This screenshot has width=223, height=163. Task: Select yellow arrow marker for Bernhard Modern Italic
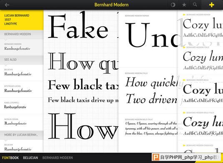coord(184,47)
